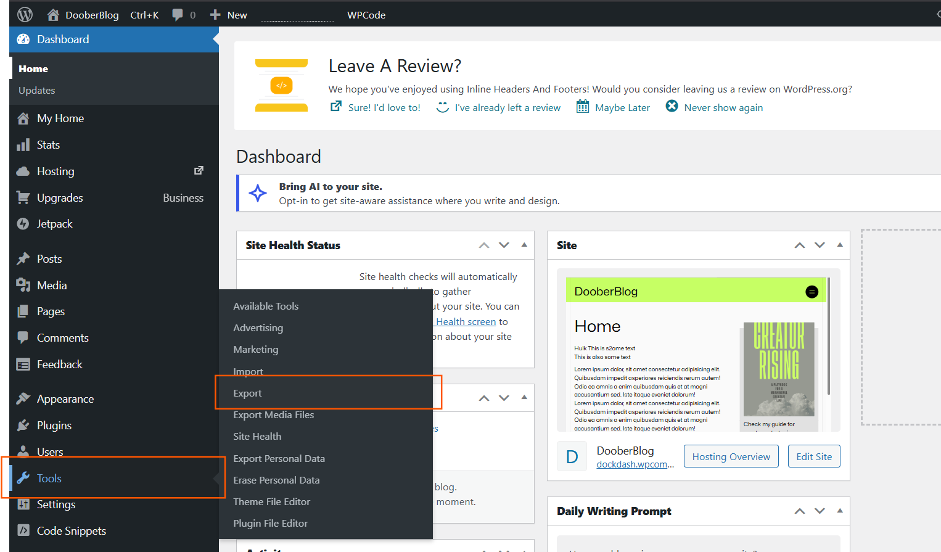Click the Settings sliders icon
Screen dimensions: 941x552
[x=23, y=505]
